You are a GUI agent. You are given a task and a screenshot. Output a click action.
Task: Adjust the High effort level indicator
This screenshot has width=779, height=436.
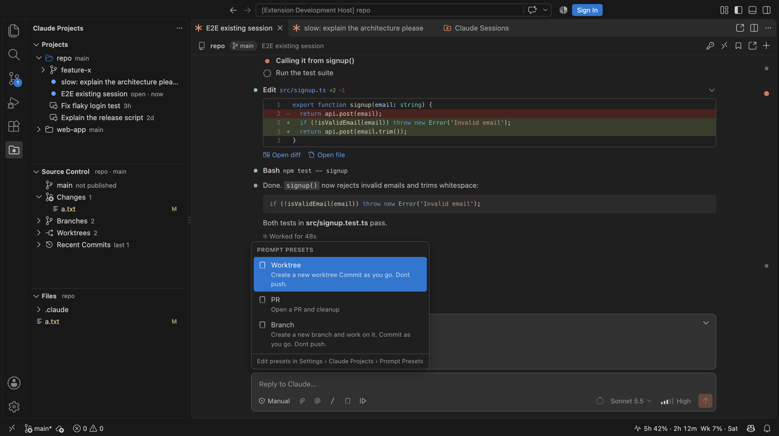point(676,401)
